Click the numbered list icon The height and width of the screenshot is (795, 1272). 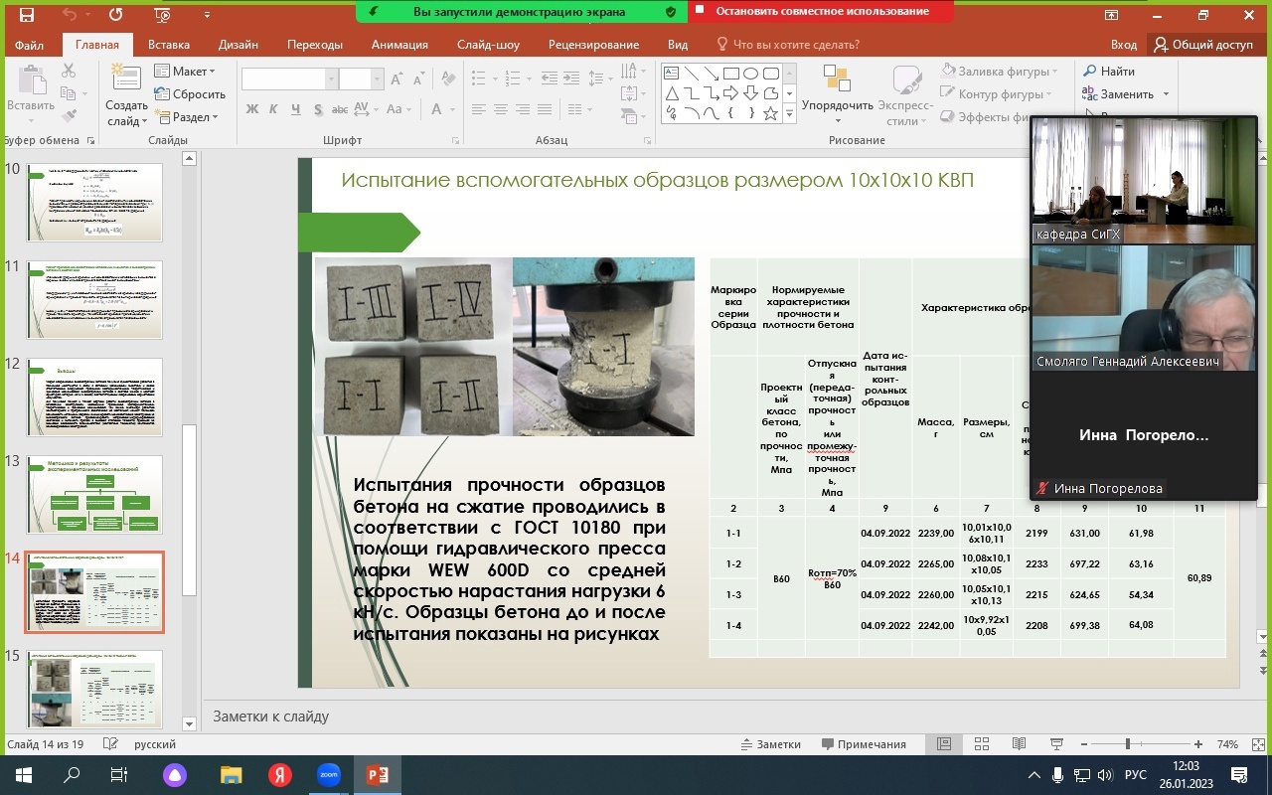512,79
